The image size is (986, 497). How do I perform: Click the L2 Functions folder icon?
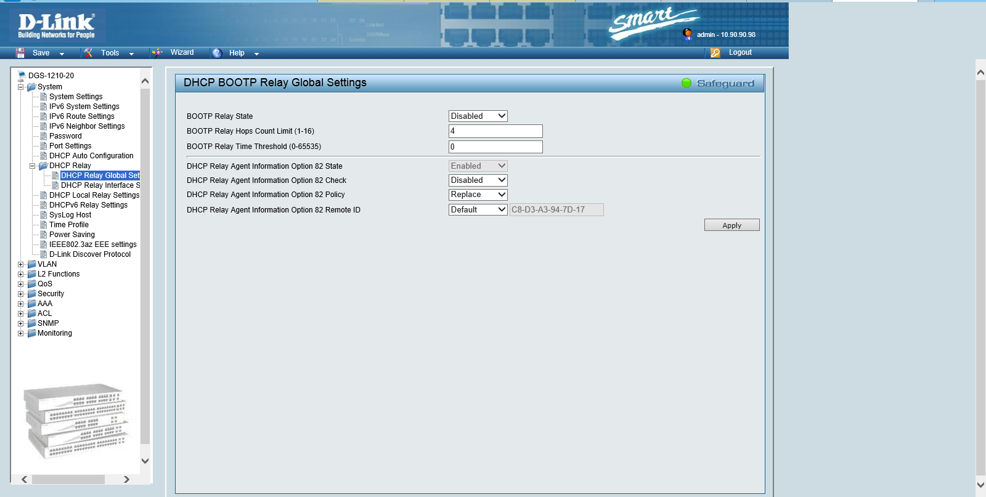point(31,274)
